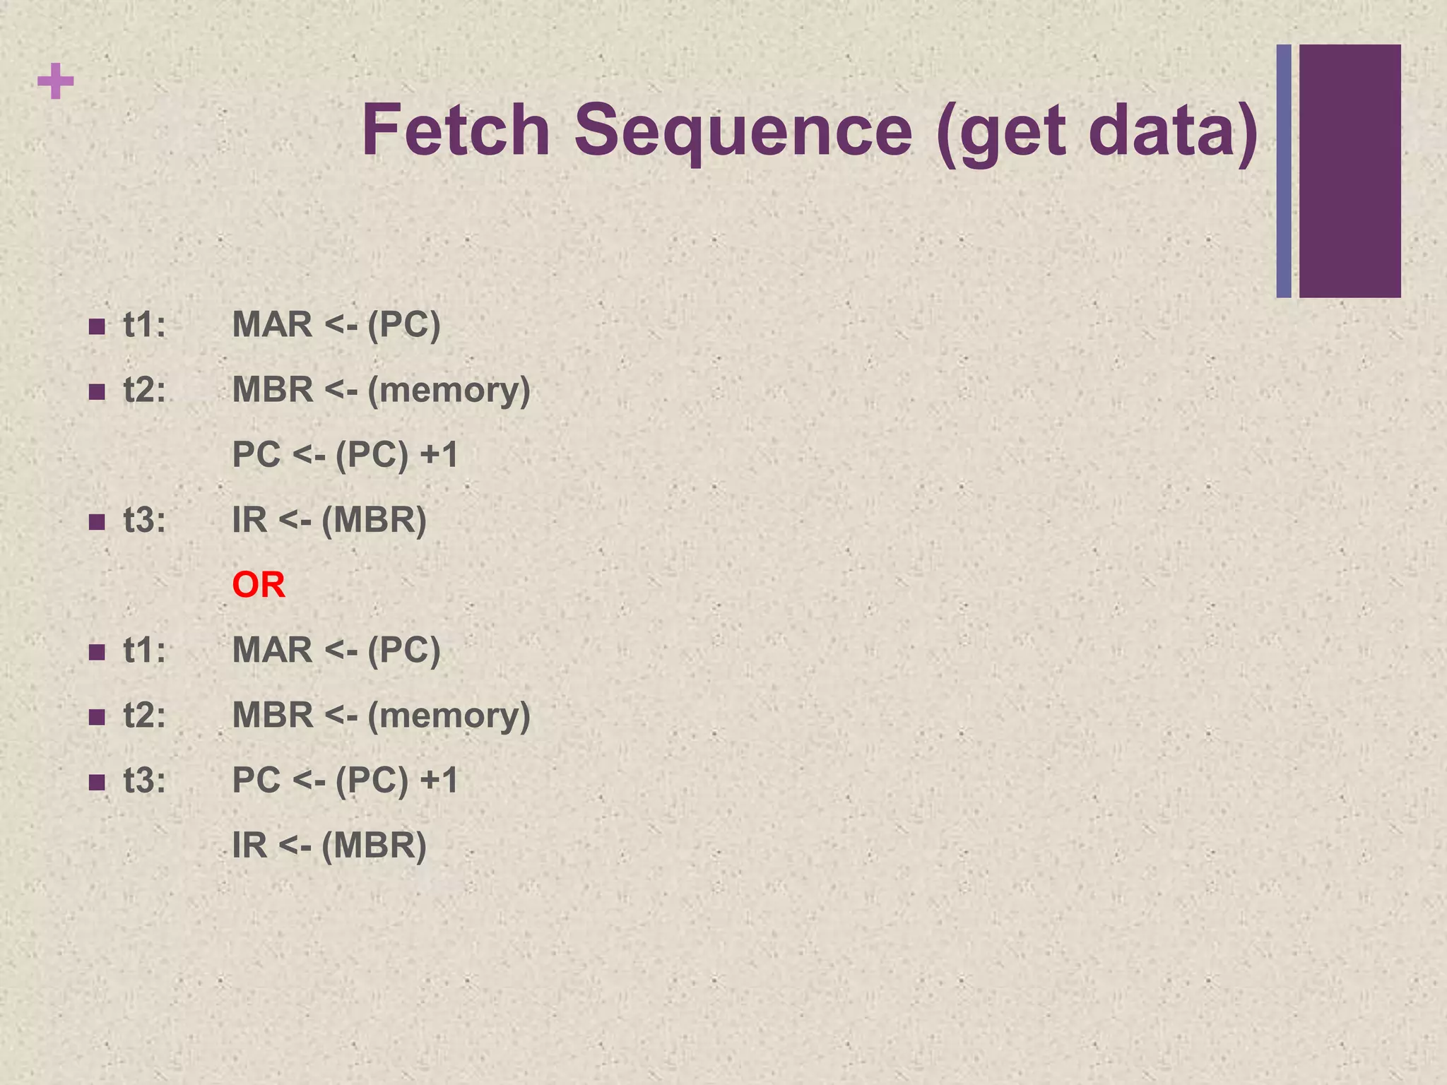This screenshot has width=1447, height=1085.
Task: Click the large dark purple rectangle
Action: pyautogui.click(x=1349, y=171)
